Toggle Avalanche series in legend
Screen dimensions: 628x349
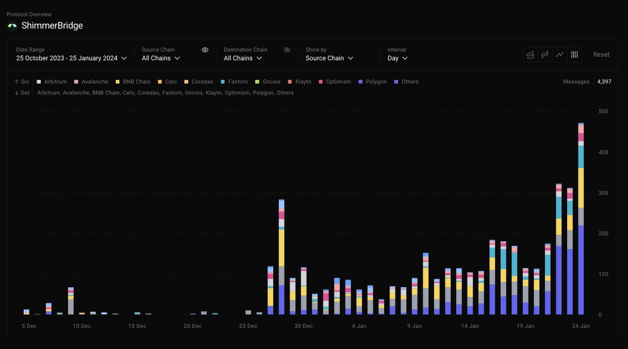pos(91,82)
